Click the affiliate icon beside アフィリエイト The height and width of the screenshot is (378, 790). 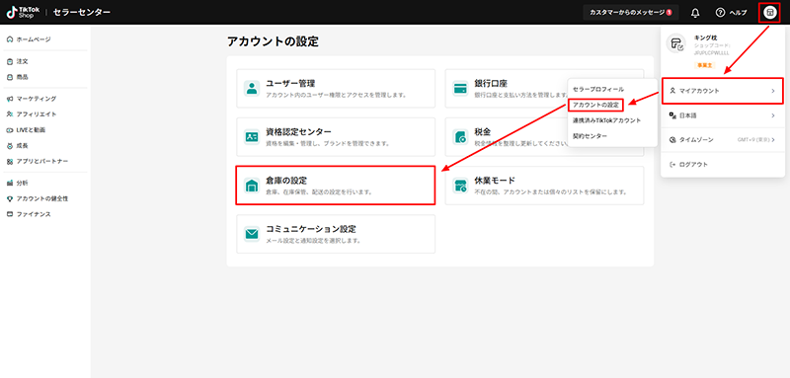[10, 114]
